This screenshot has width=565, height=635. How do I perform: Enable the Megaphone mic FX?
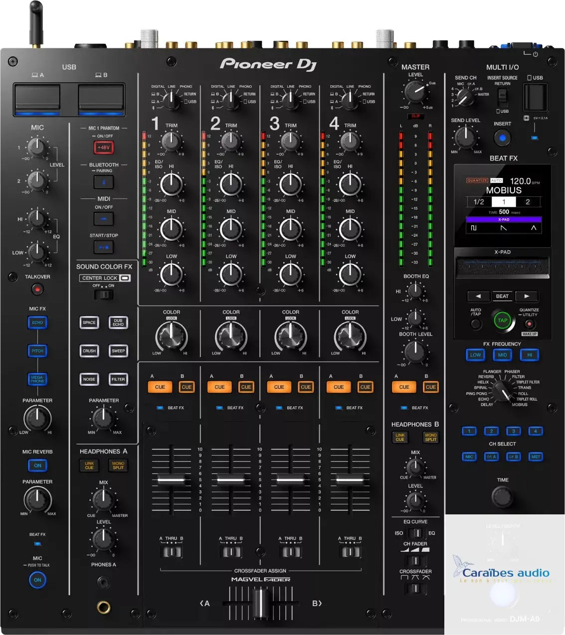click(x=37, y=379)
